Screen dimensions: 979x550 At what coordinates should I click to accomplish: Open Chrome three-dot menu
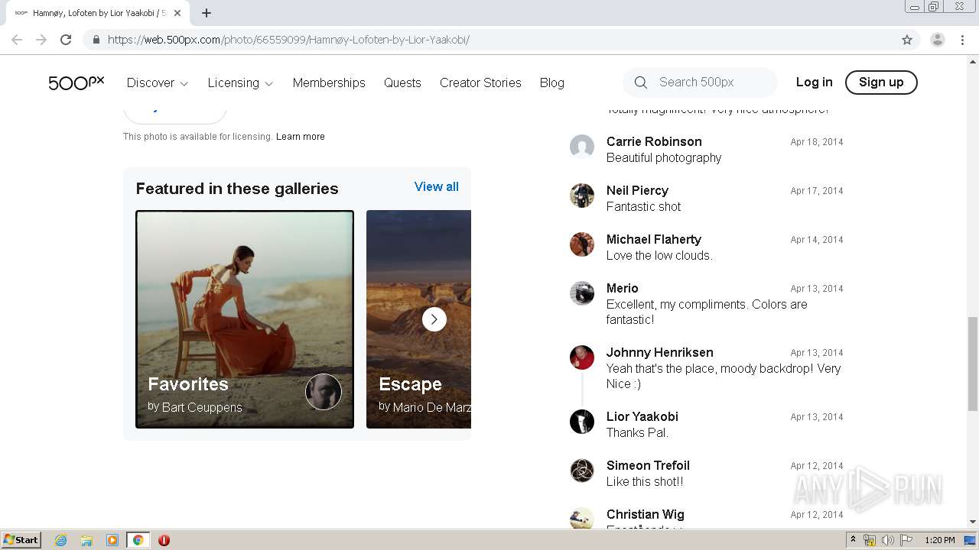(x=962, y=40)
